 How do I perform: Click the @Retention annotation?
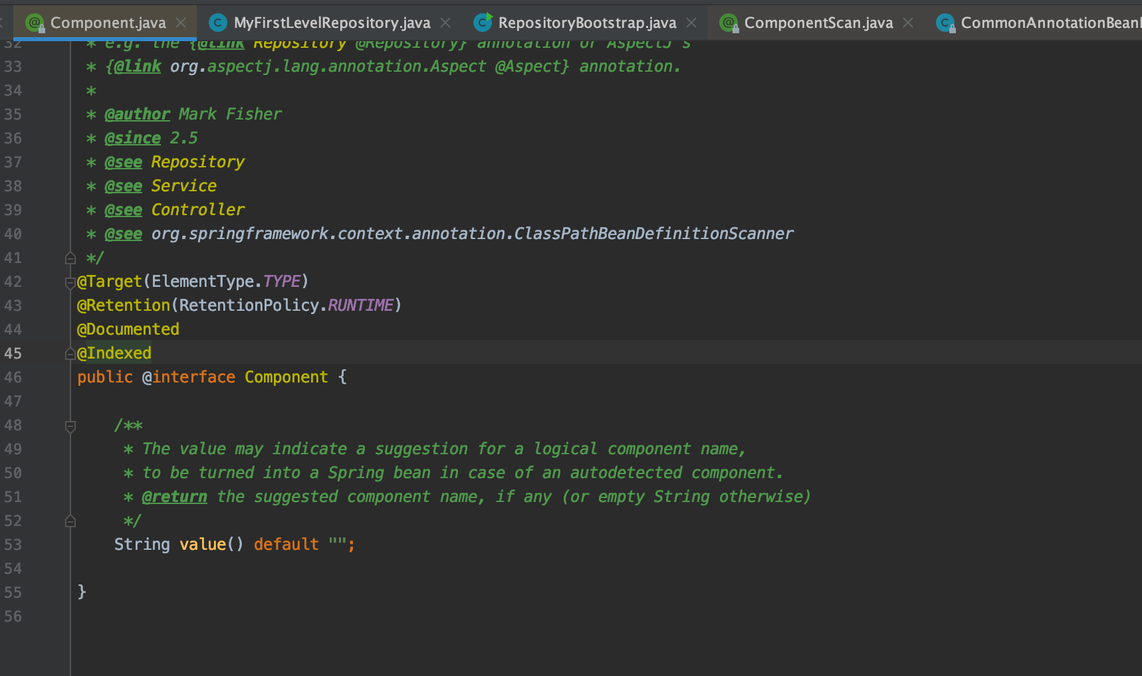pos(124,305)
